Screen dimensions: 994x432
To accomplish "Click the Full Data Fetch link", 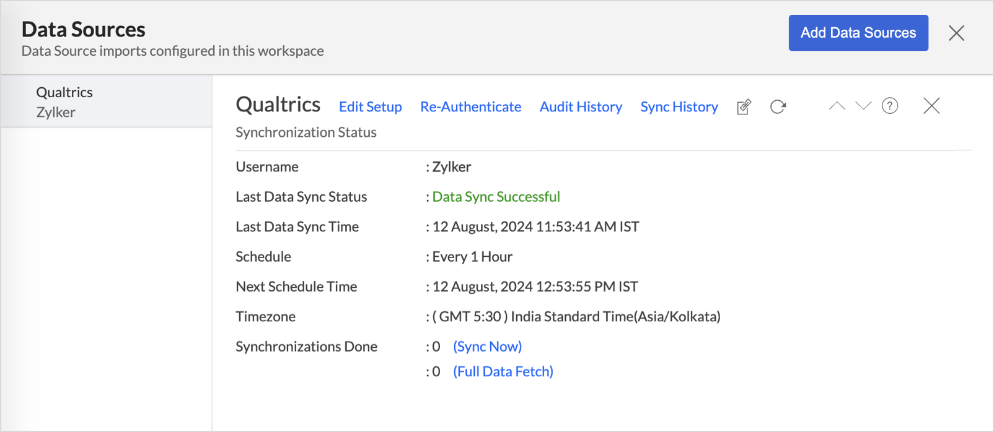I will [x=503, y=371].
